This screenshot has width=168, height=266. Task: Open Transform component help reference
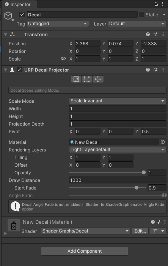[148, 34]
